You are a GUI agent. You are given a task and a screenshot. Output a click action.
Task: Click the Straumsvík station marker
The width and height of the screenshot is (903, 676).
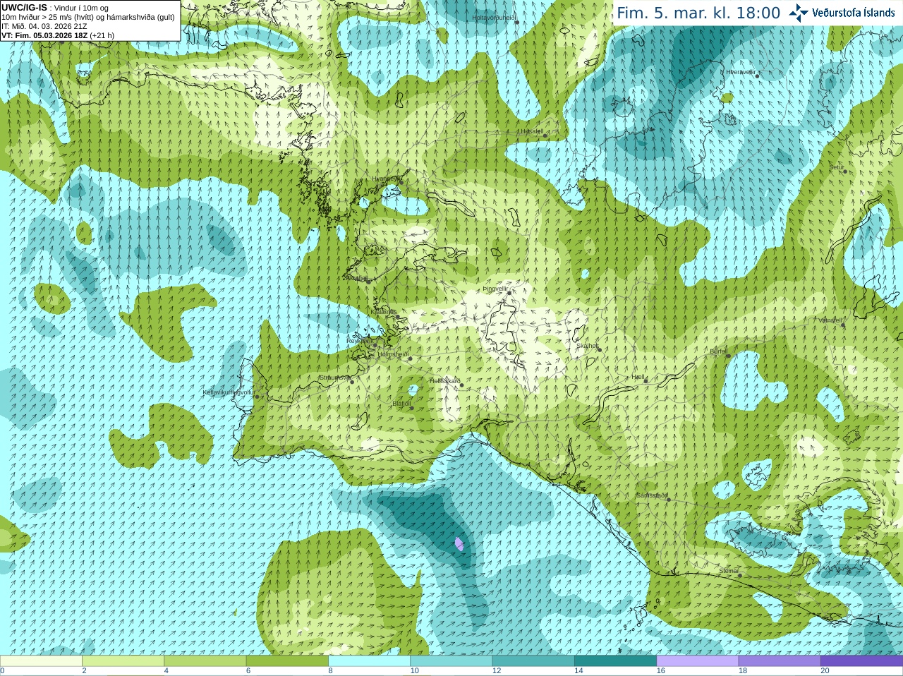pyautogui.click(x=351, y=381)
